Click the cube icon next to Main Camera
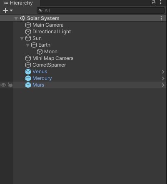This screenshot has width=167, height=184. coord(28,25)
